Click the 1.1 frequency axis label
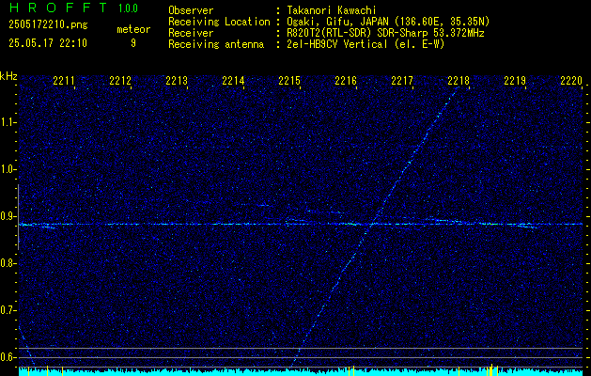 (x=7, y=122)
